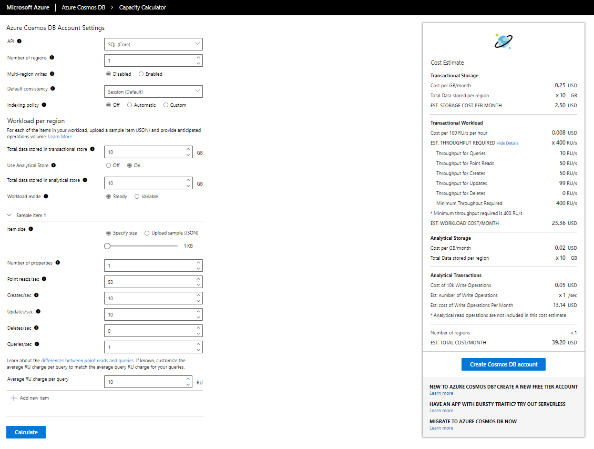Screen dimensions: 594x449
Task: Click Hide Details link in throughput estimate
Action: click(507, 143)
